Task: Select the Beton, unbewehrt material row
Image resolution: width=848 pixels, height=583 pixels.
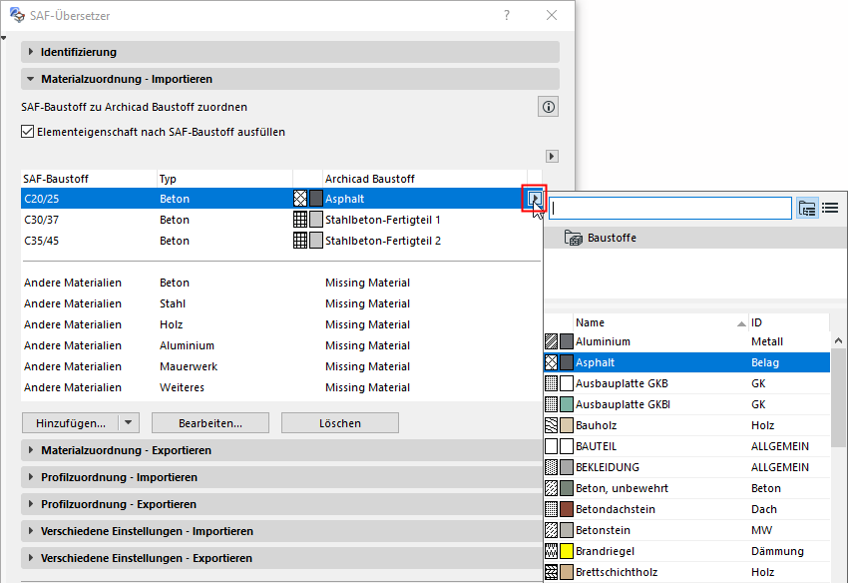Action: coord(686,488)
